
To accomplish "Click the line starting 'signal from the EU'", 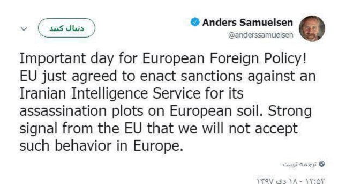I will click(x=159, y=129).
